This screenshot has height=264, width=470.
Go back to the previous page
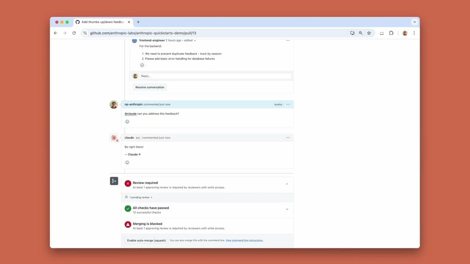pyautogui.click(x=55, y=33)
